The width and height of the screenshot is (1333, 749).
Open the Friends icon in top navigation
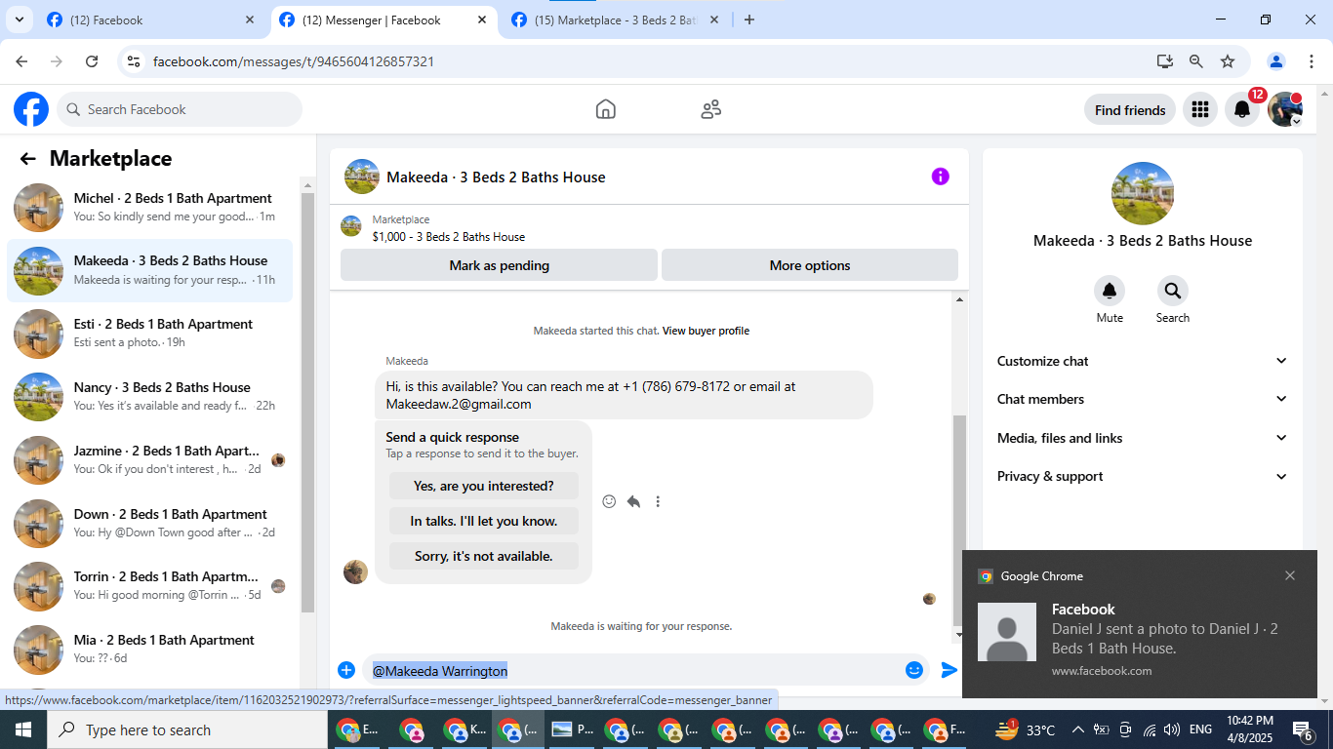click(711, 109)
